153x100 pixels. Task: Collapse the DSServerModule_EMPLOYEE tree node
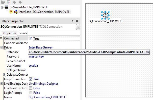click(2, 7)
